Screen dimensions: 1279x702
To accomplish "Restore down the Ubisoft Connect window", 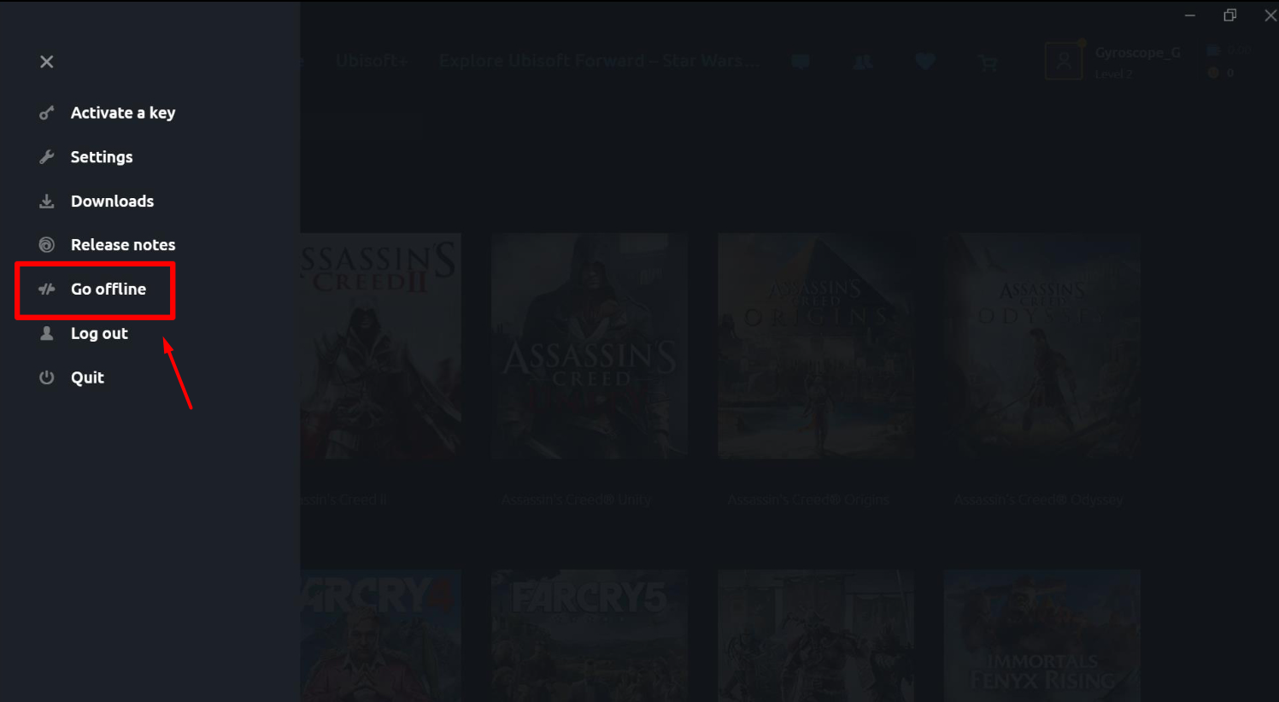I will 1230,15.
